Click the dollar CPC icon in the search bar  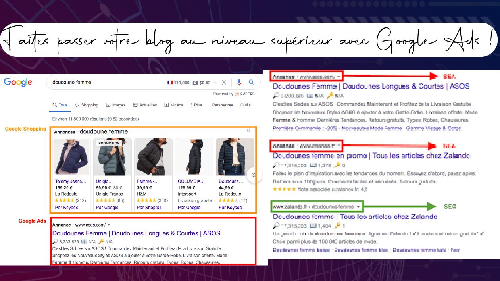pos(195,83)
